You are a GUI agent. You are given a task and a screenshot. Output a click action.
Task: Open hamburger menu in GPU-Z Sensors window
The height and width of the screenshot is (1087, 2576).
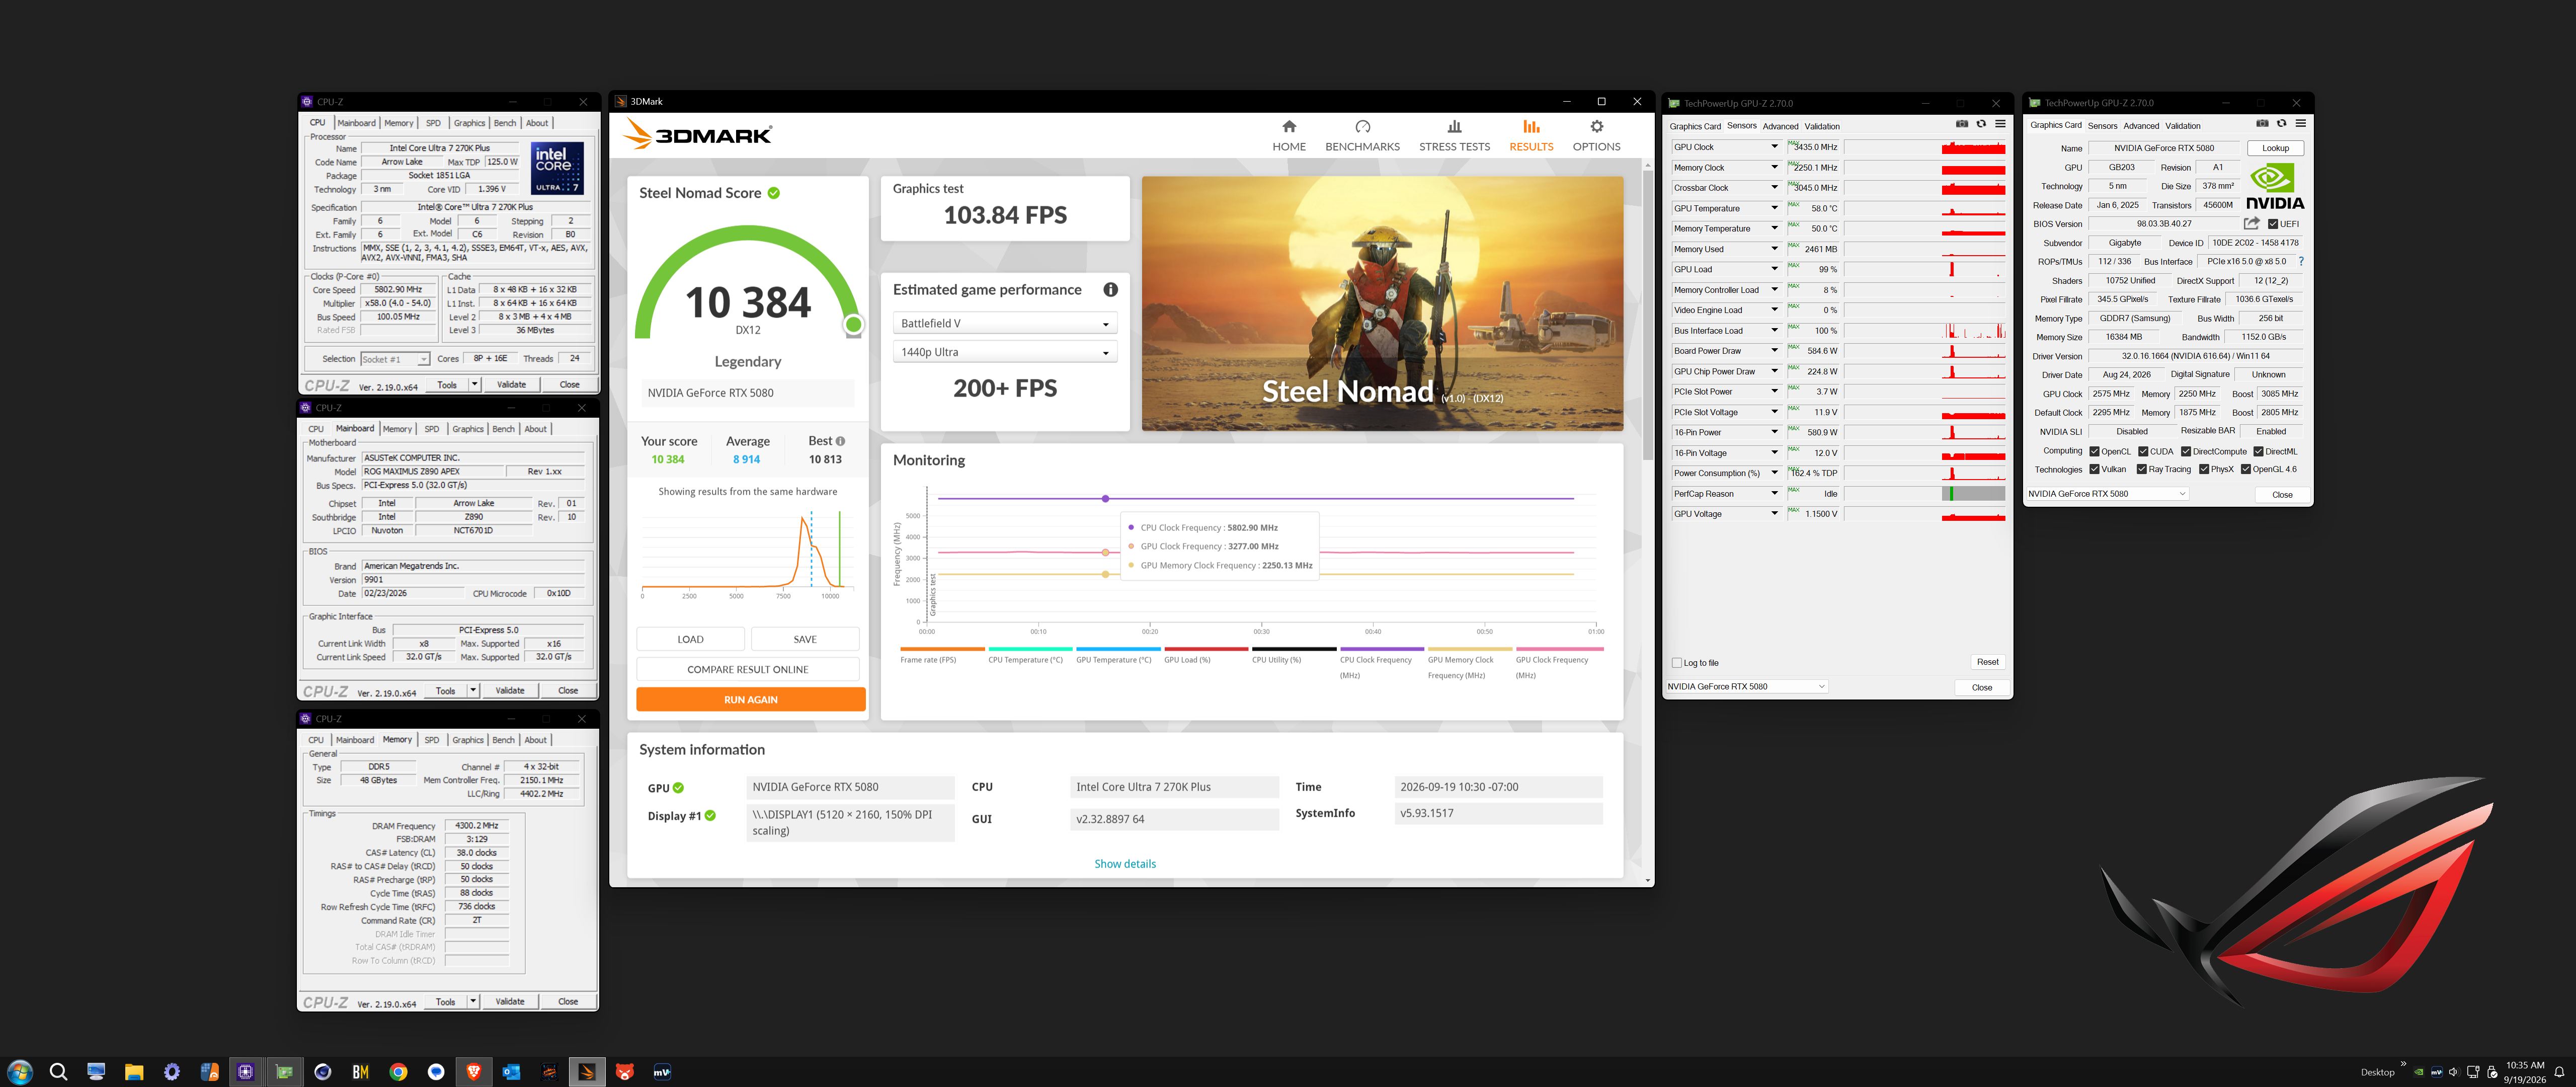[2000, 125]
